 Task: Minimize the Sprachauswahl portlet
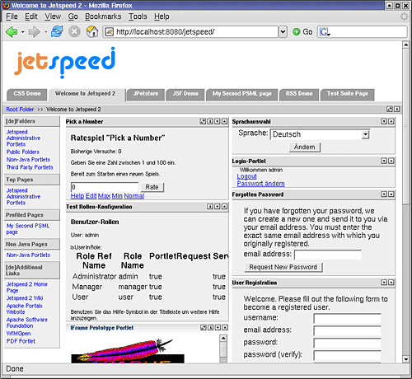tap(384, 121)
